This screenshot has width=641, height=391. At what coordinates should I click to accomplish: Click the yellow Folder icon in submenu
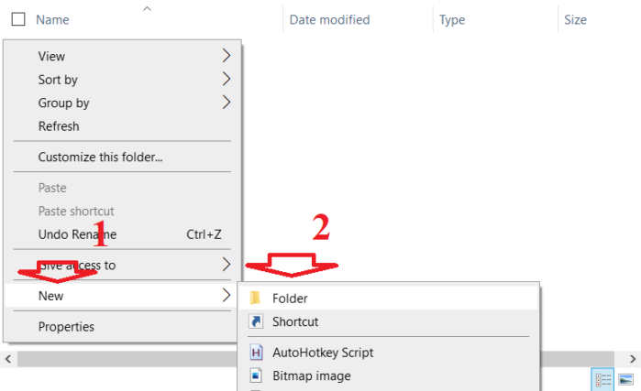click(256, 299)
